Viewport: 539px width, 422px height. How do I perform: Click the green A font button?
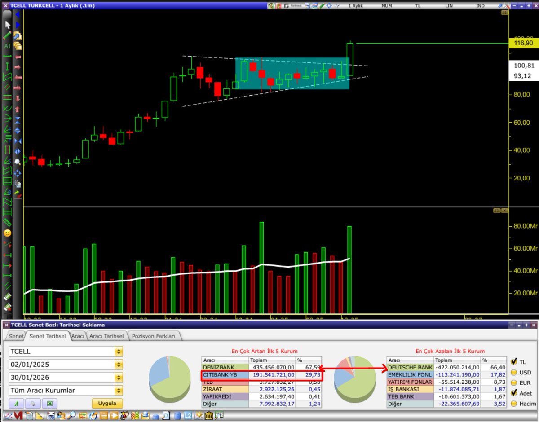(16, 403)
